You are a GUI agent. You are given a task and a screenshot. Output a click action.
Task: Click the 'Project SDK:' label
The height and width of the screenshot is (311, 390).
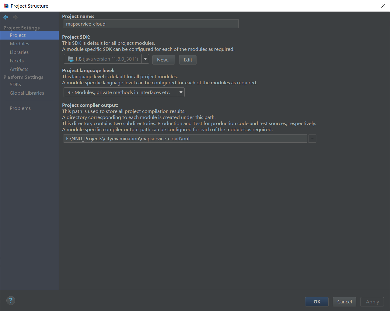[x=76, y=37]
